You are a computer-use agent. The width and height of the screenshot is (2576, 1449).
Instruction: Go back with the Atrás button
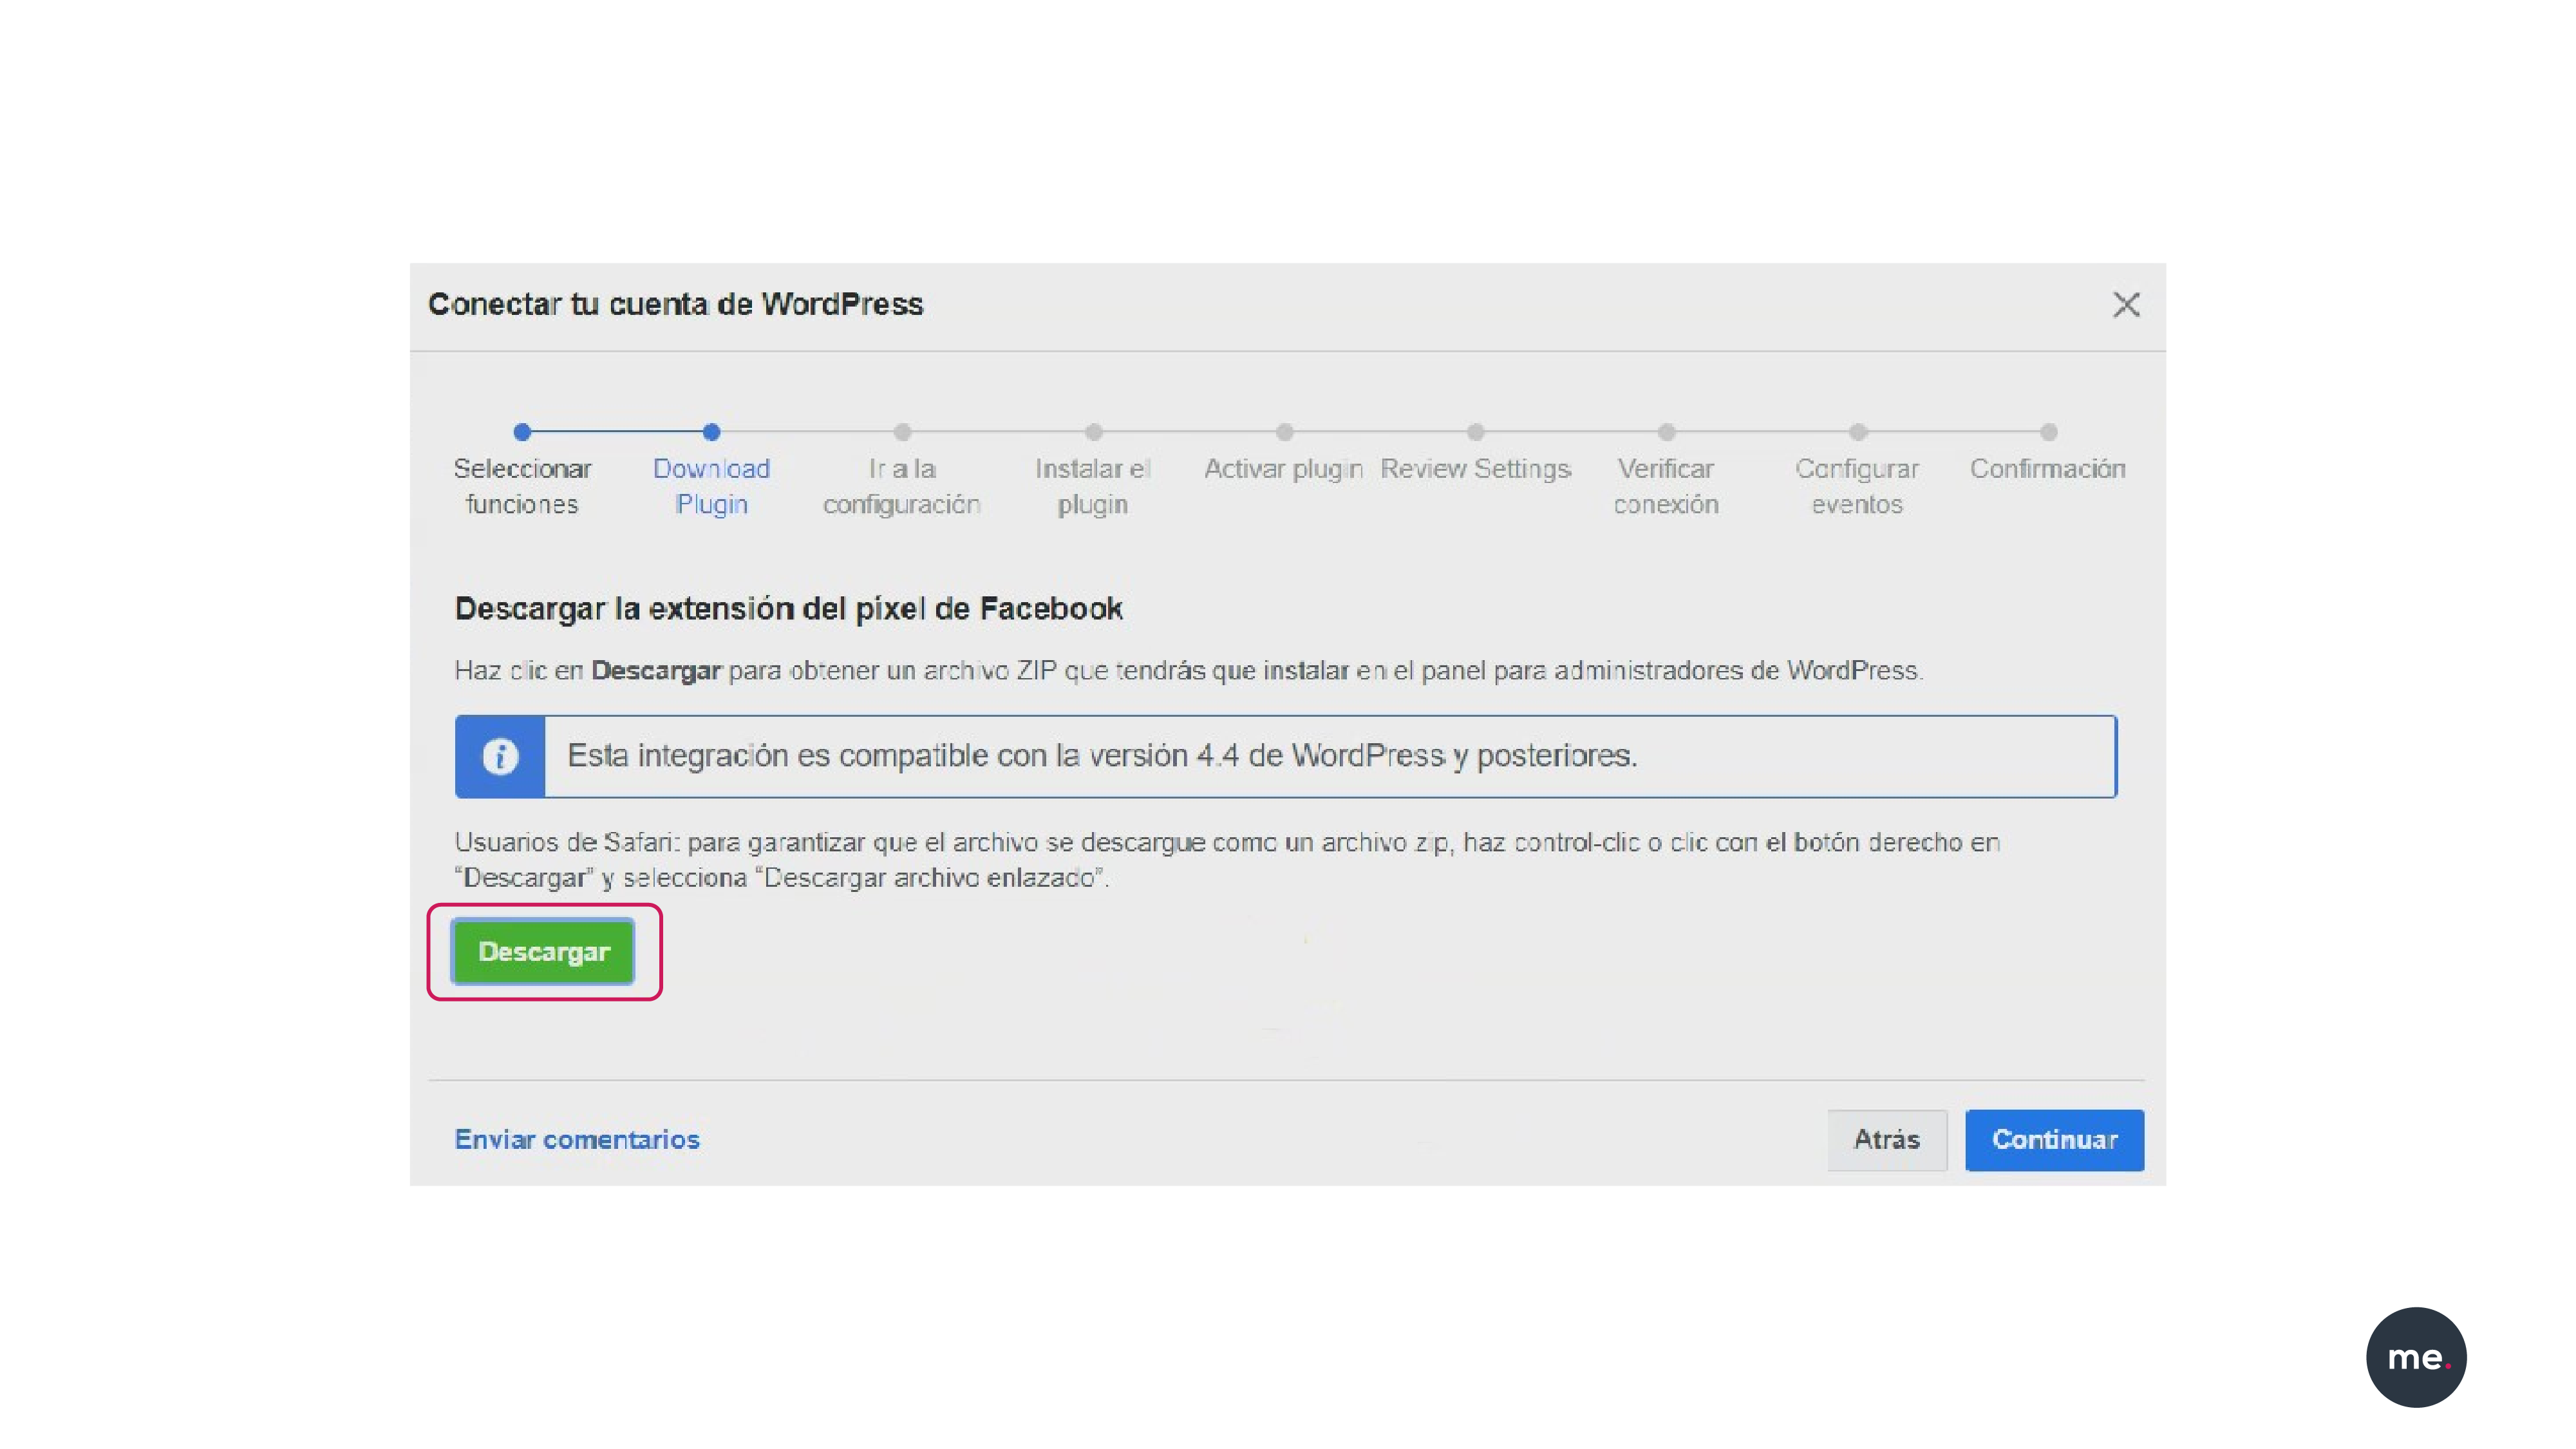pos(1886,1139)
